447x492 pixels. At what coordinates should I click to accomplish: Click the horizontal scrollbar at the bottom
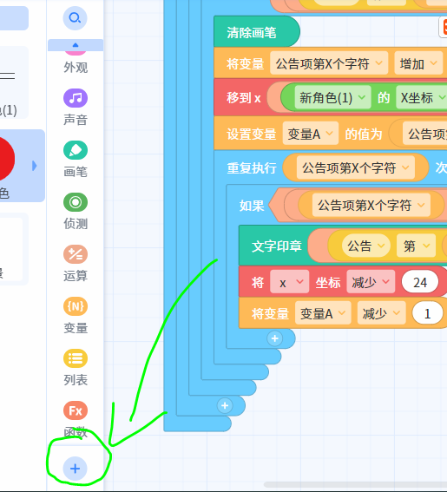(x=355, y=484)
